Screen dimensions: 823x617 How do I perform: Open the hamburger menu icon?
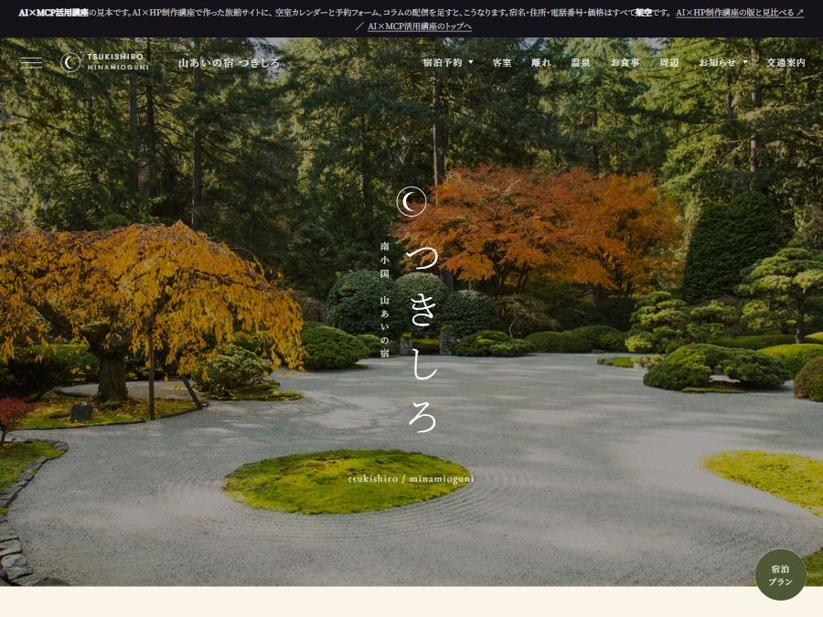[31, 62]
